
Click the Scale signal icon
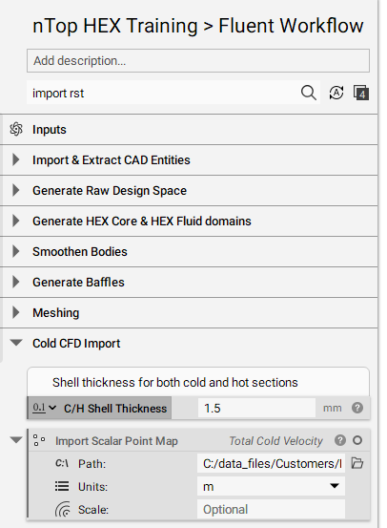click(x=63, y=509)
